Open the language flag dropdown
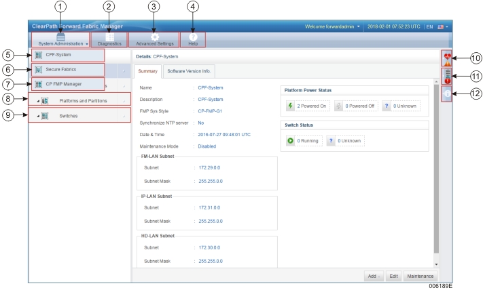This screenshot has height=290, width=483. click(444, 26)
